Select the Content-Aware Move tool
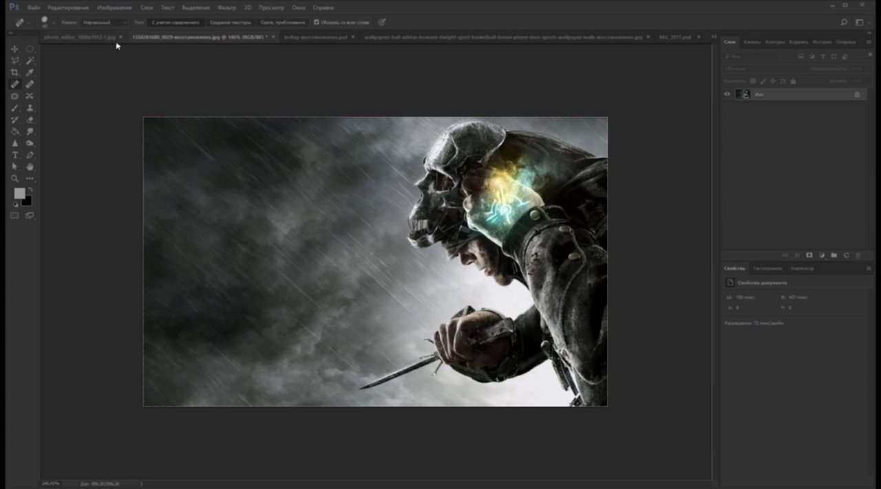Screen dimensions: 881x489 30,96
